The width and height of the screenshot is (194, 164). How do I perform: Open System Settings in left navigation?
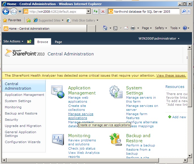tap(18, 101)
